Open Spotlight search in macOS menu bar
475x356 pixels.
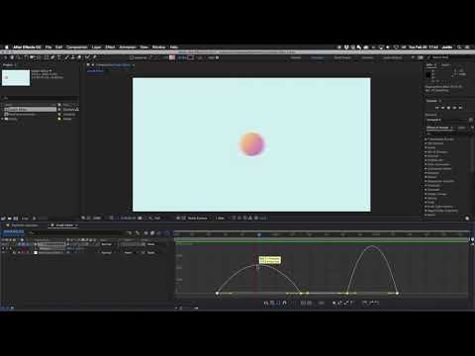(x=459, y=47)
